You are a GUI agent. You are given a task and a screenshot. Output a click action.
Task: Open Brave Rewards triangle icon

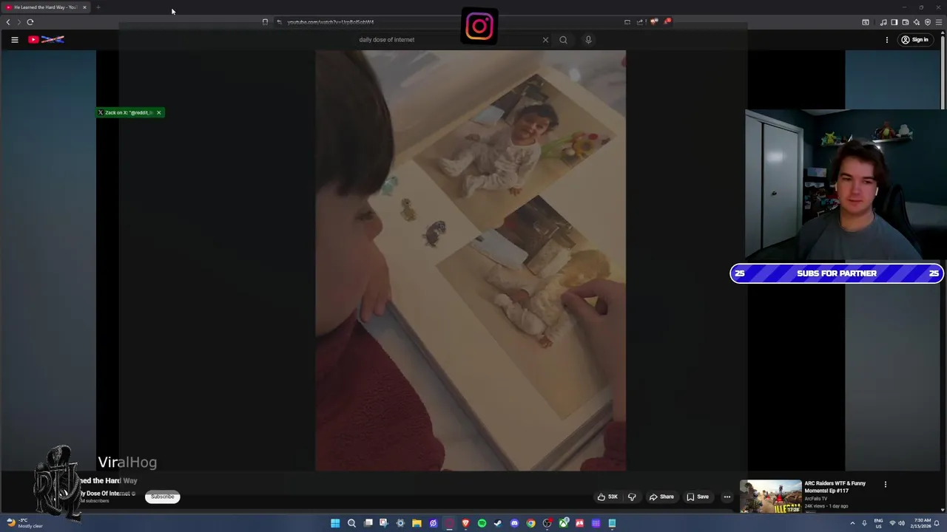(667, 22)
